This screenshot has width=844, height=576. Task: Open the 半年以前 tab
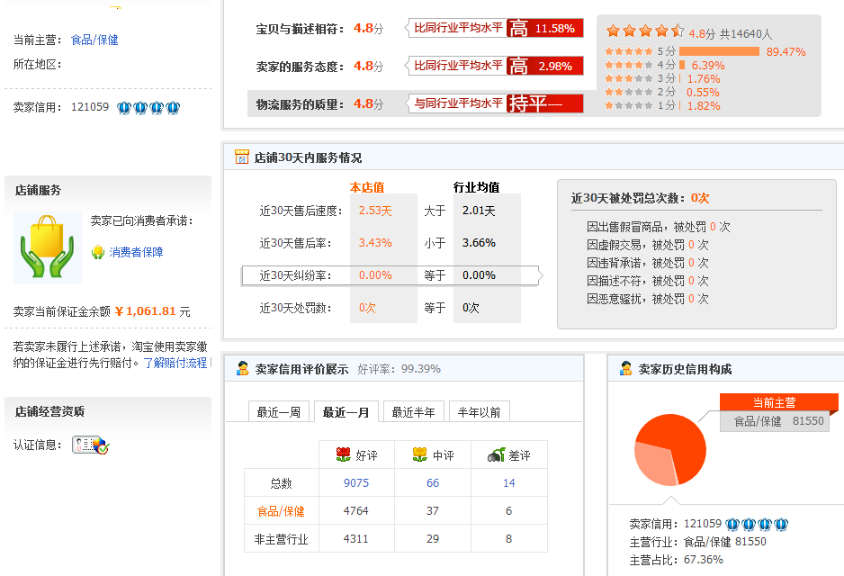coord(479,412)
